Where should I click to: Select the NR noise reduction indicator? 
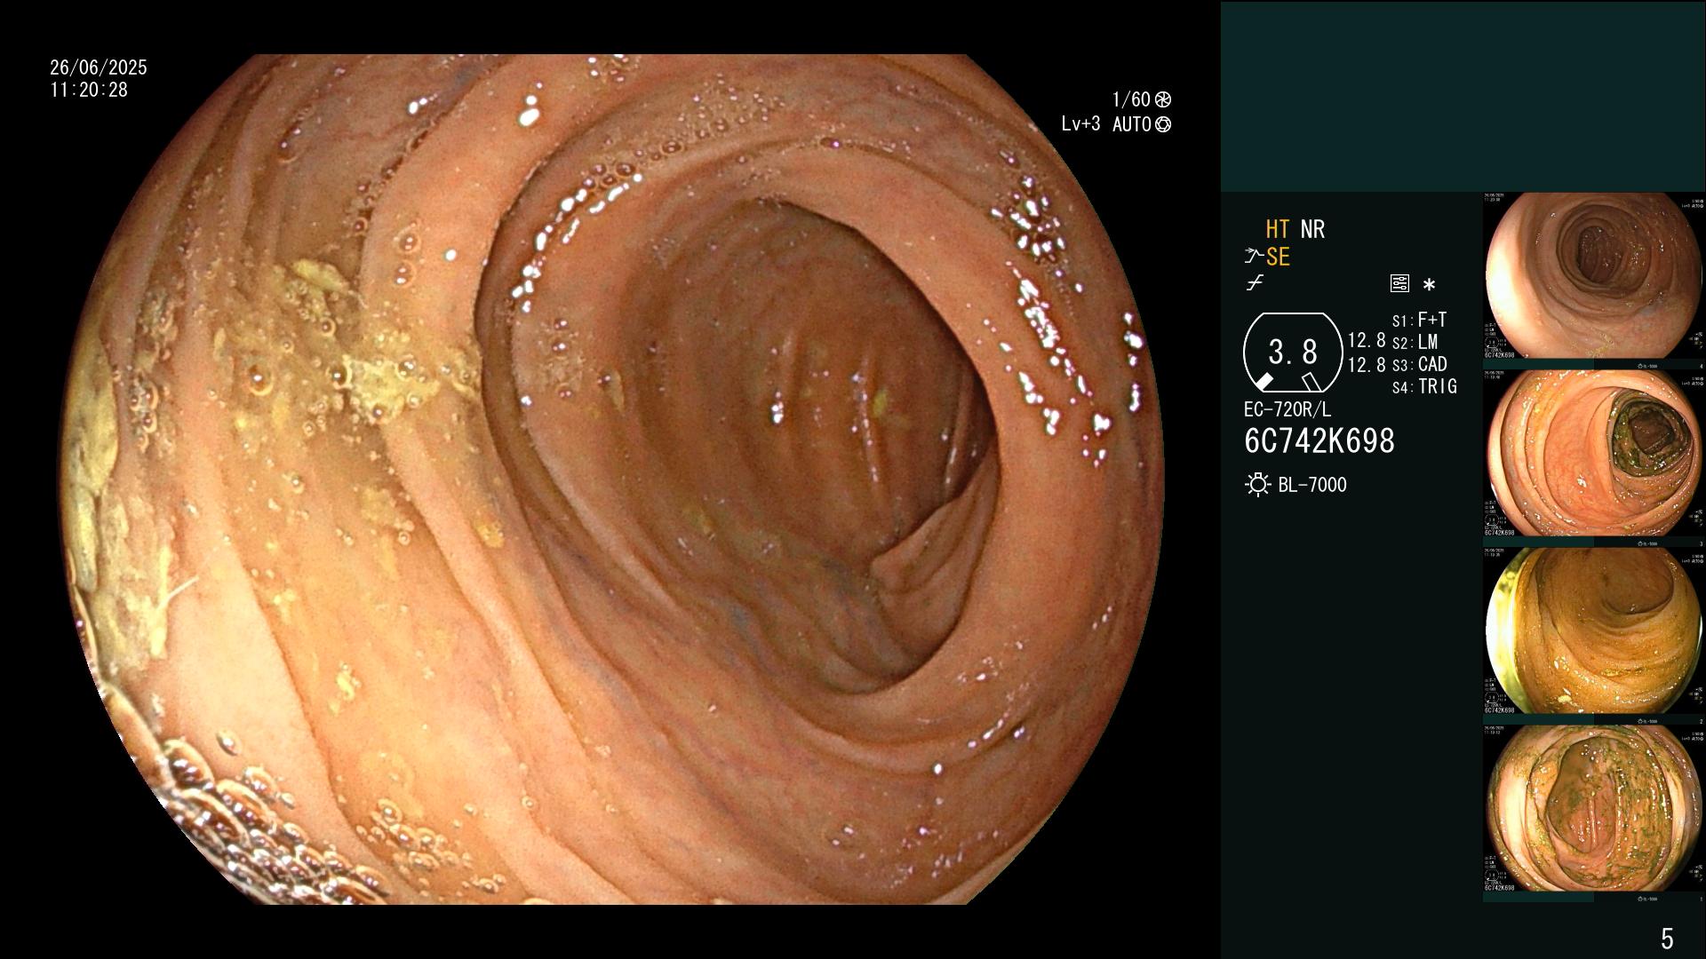(1312, 230)
